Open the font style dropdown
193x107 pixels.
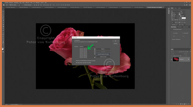(183, 11)
